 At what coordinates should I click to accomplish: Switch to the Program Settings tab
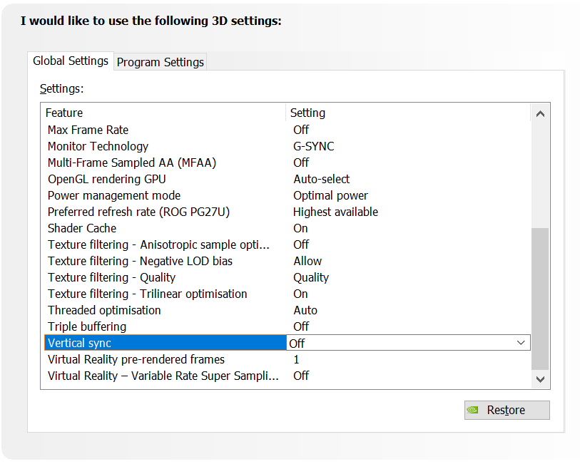(160, 62)
